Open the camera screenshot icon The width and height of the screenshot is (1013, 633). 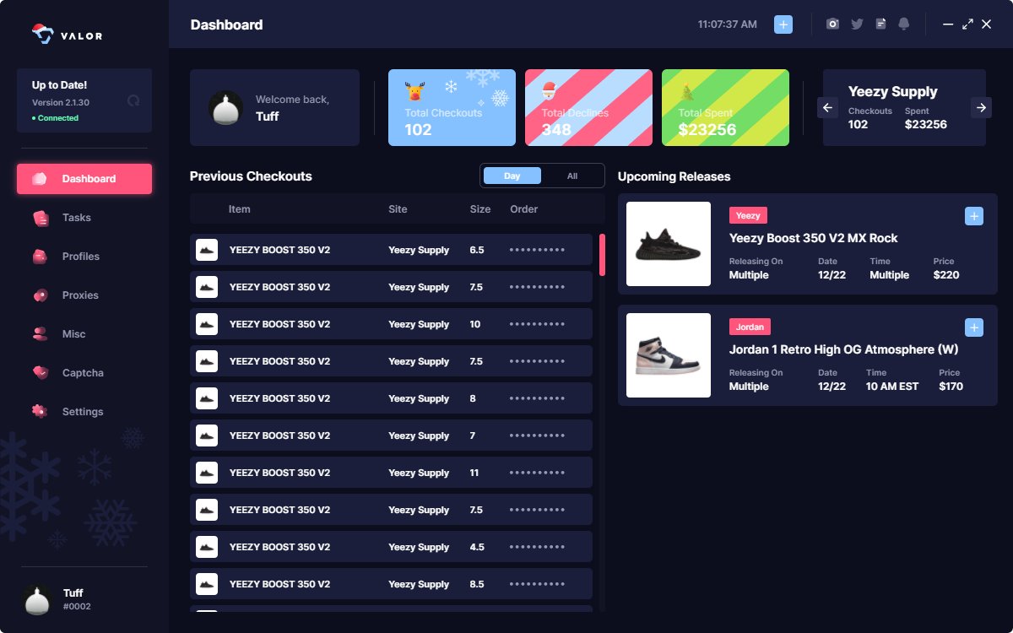point(832,24)
